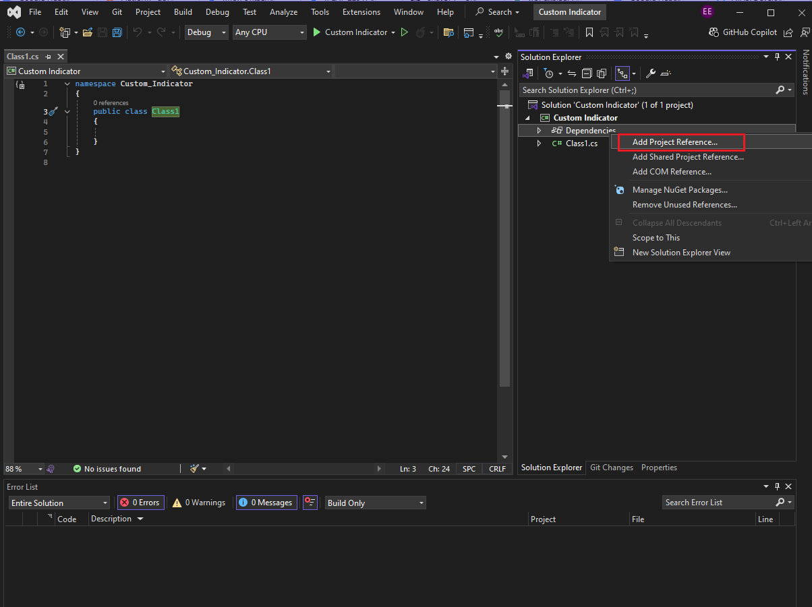Toggle the 0 Errors filter
The width and height of the screenshot is (812, 607).
[140, 503]
